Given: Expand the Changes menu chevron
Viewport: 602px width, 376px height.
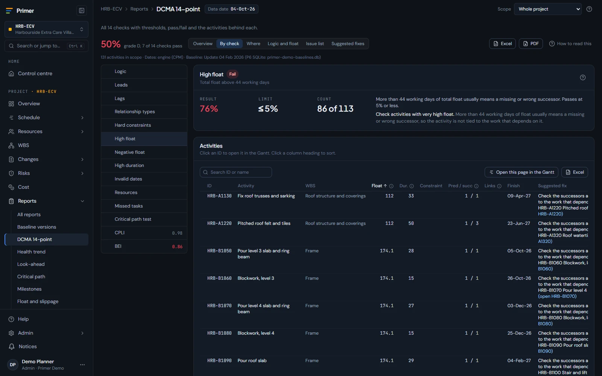Looking at the screenshot, I should (x=82, y=159).
